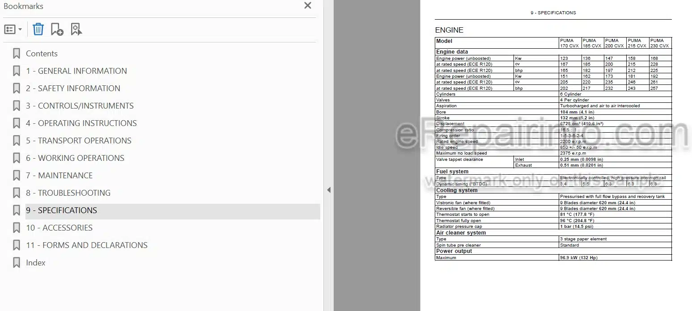Click bookmark icon beside 7 - MAINTENANCE

pyautogui.click(x=17, y=176)
